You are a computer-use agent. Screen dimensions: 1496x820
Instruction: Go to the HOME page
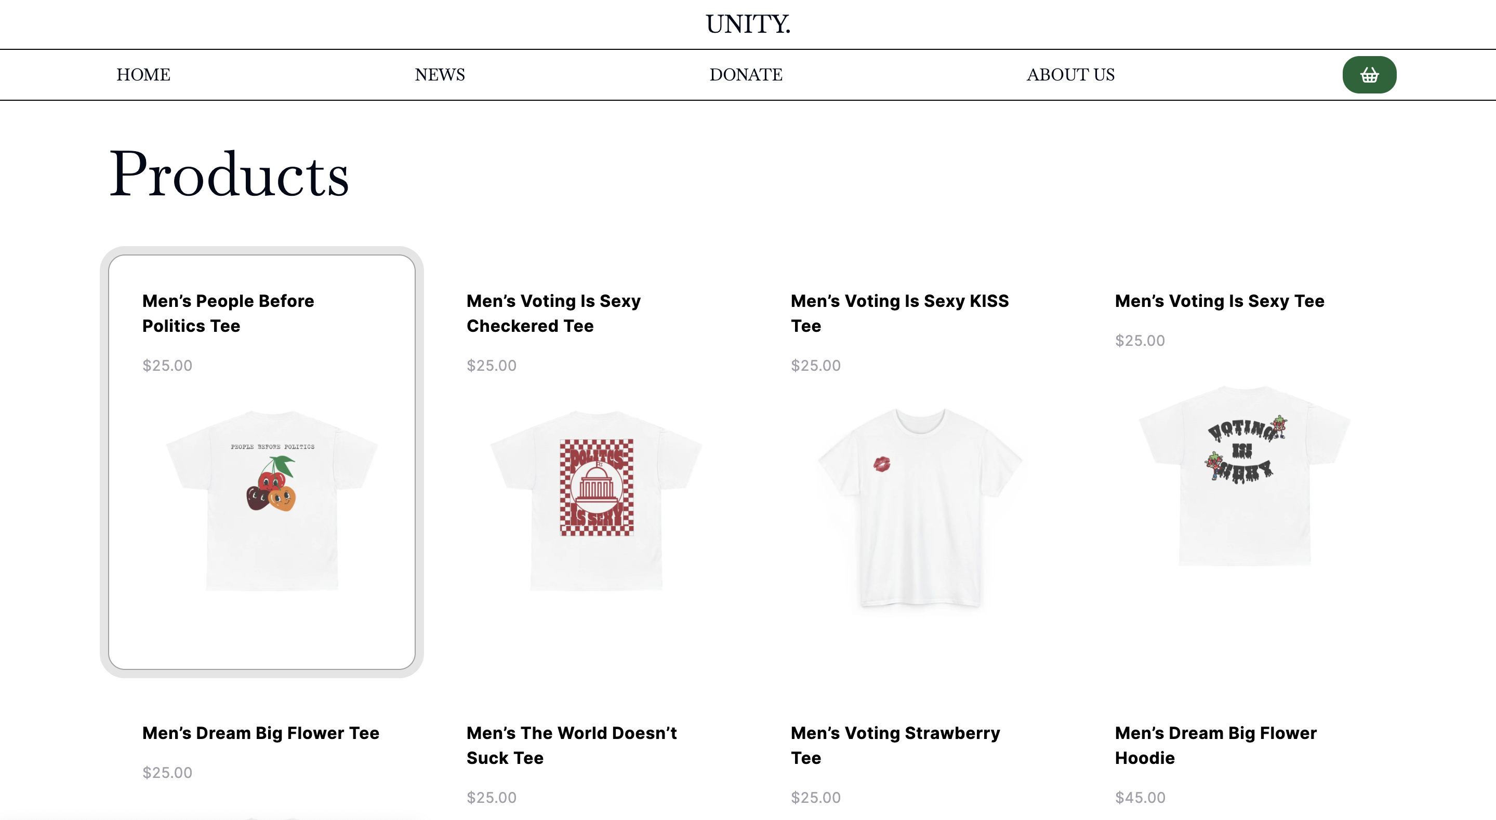[x=143, y=75]
